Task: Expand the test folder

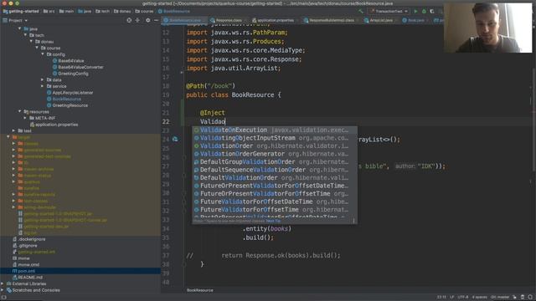Action: 13,130
